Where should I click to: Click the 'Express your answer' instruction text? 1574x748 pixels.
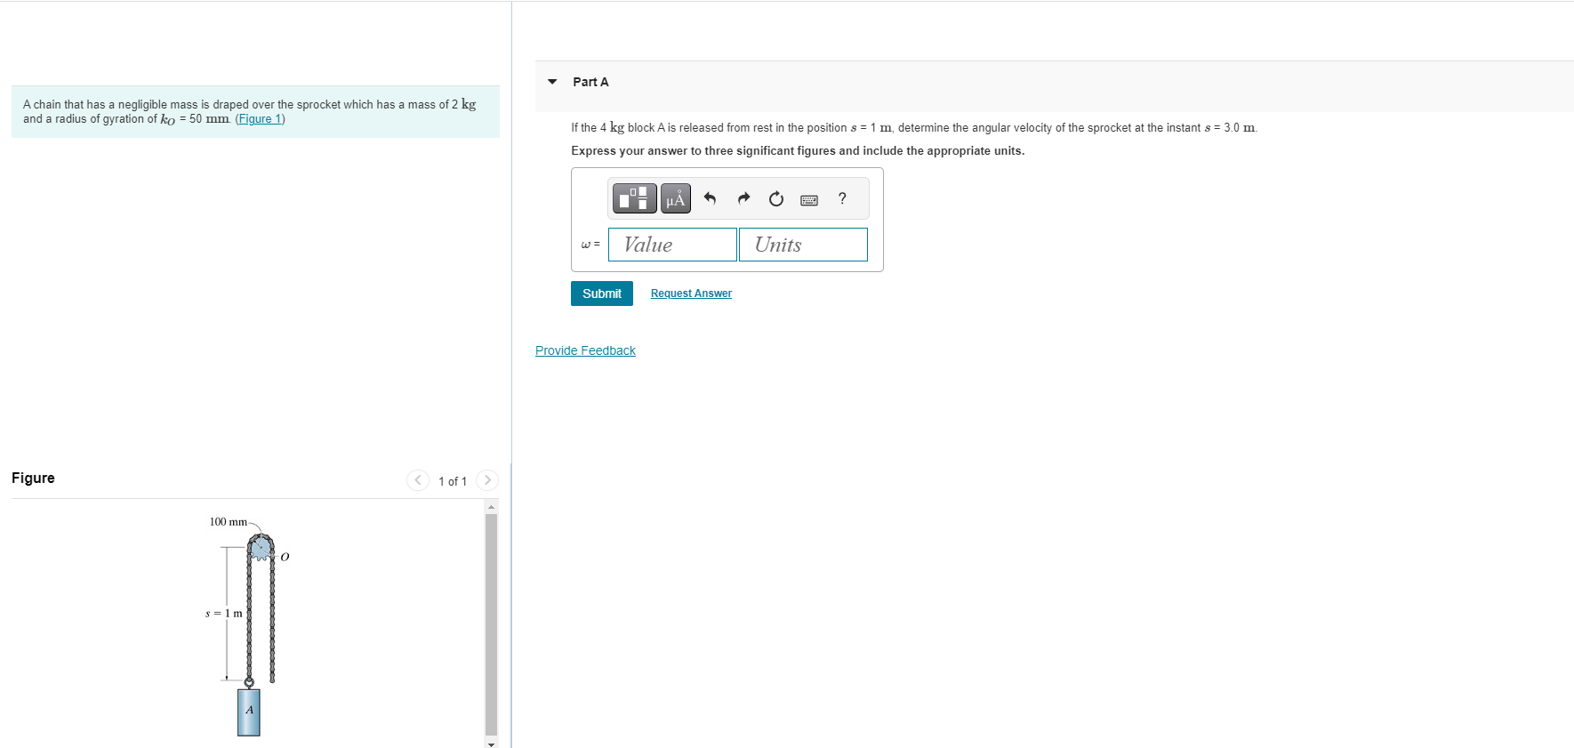click(x=798, y=151)
